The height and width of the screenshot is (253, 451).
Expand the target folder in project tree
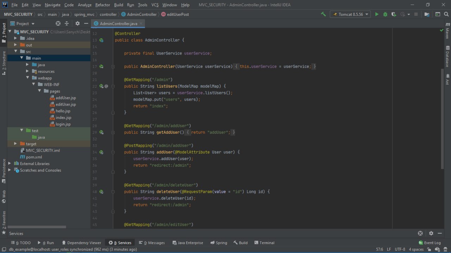point(16,144)
